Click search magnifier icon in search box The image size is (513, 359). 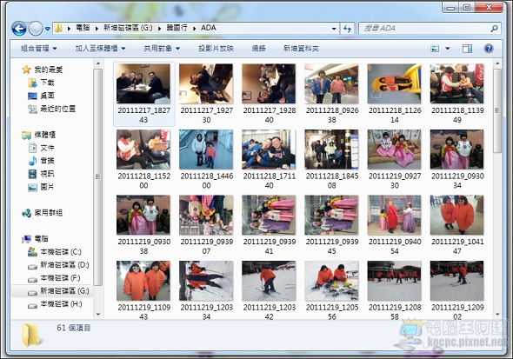[494, 29]
